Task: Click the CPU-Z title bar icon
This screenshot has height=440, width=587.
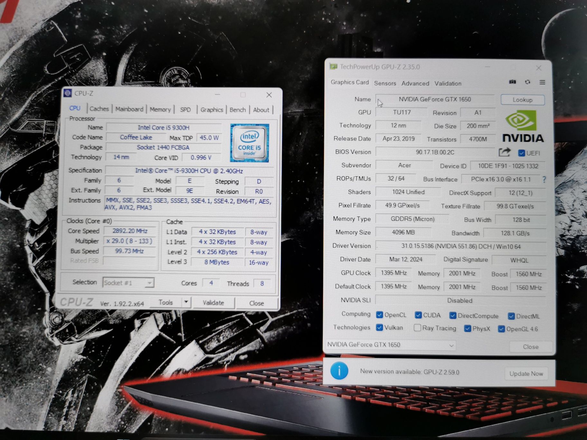Action: click(x=68, y=93)
